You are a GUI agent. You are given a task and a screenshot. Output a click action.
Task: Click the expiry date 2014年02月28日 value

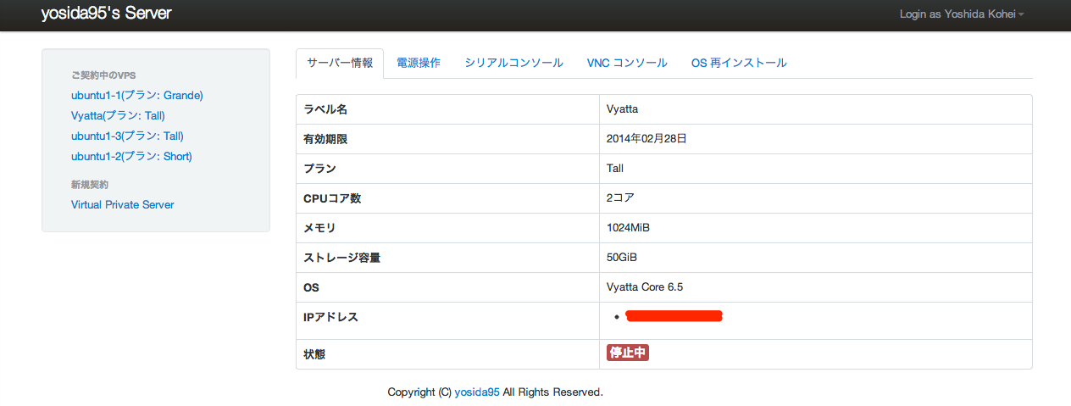(646, 139)
